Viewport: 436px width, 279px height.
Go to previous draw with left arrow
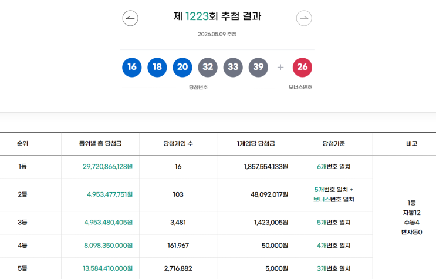[x=130, y=18]
